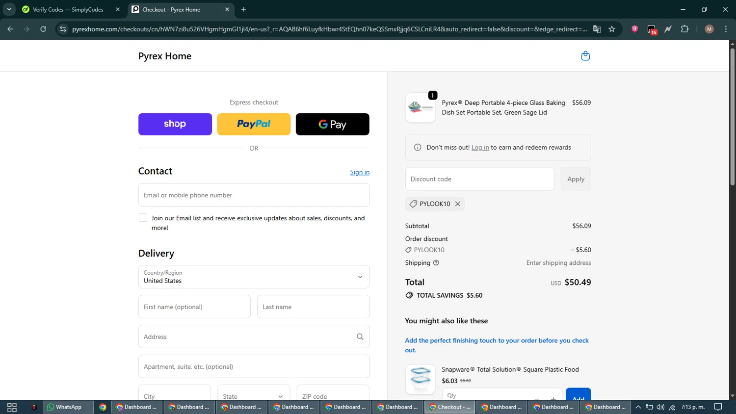This screenshot has width=736, height=414.
Task: Pay with the Google Pay button
Action: [333, 124]
